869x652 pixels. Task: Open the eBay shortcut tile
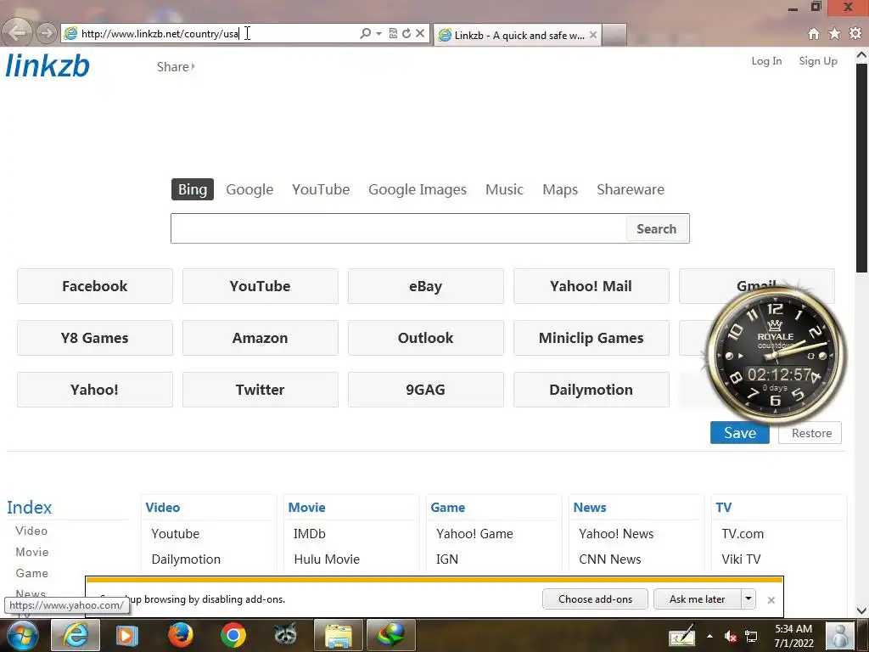click(426, 286)
